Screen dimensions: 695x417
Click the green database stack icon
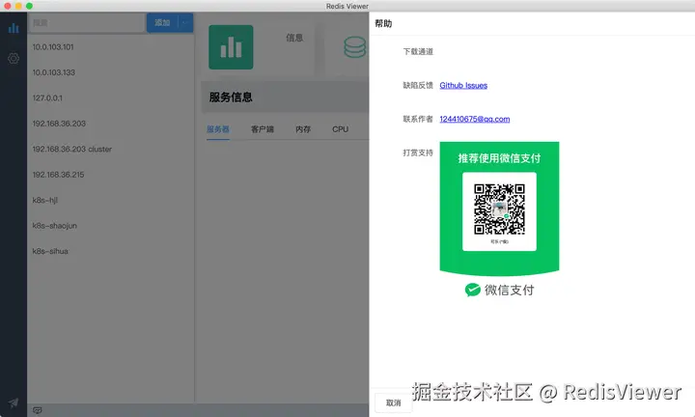355,47
